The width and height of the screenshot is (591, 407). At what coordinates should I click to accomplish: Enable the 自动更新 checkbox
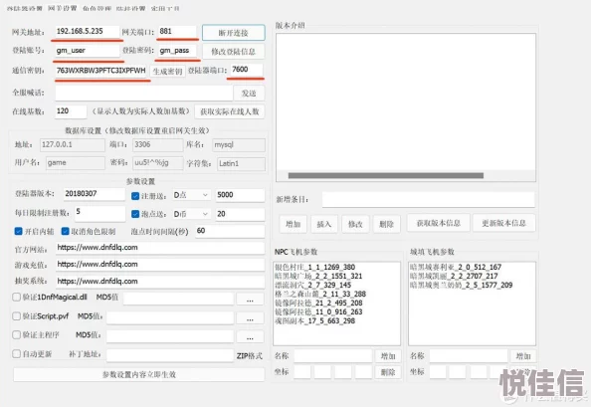coord(16,354)
